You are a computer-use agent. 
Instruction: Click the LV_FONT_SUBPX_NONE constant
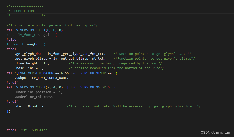(x=49, y=78)
